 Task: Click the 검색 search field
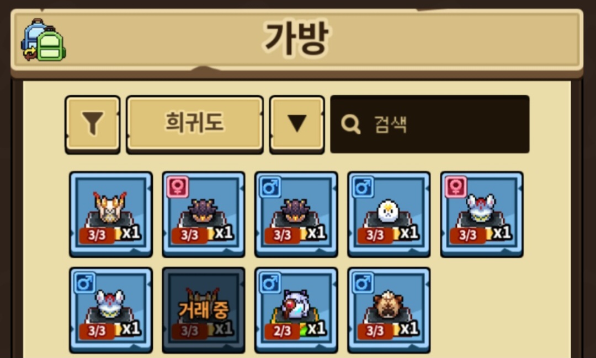(x=429, y=124)
